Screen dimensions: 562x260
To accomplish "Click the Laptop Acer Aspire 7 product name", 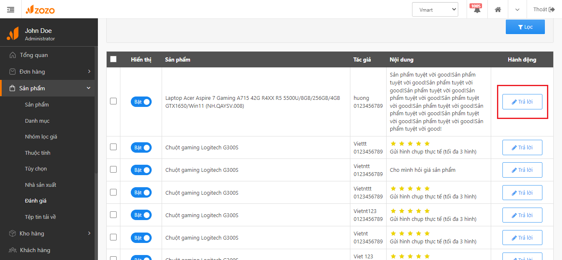I will [x=252, y=102].
